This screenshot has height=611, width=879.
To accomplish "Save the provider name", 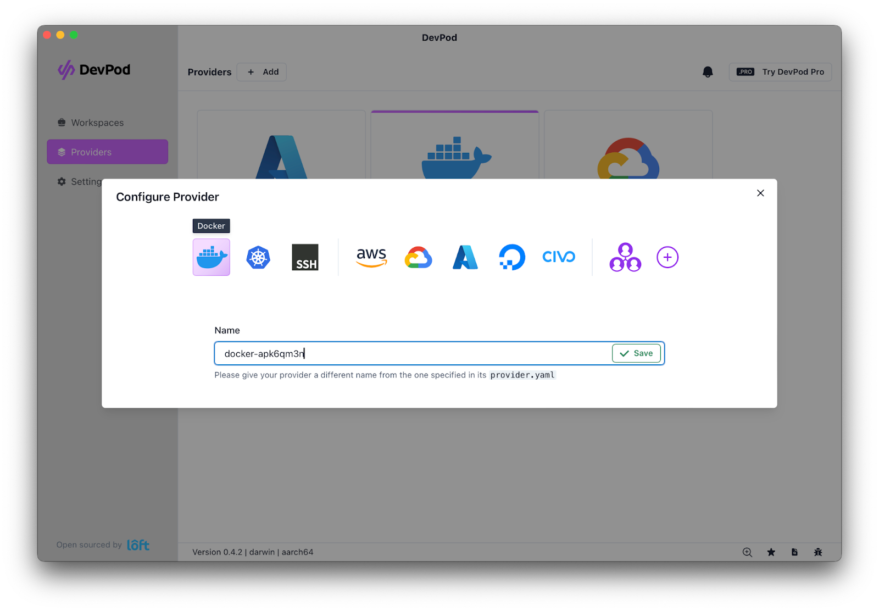I will [x=636, y=353].
